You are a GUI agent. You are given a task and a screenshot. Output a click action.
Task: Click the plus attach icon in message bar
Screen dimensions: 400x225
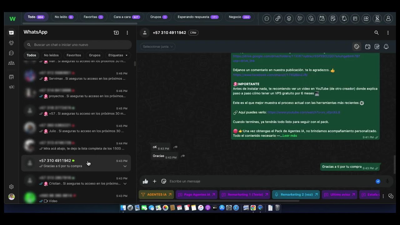point(154,181)
